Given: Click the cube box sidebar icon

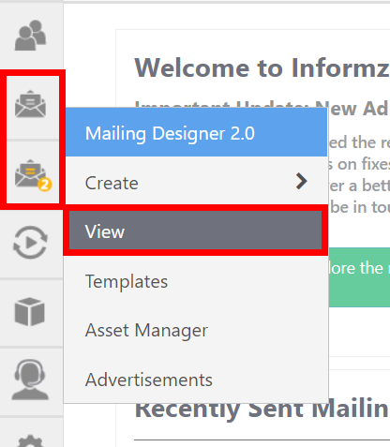Looking at the screenshot, I should tap(30, 312).
